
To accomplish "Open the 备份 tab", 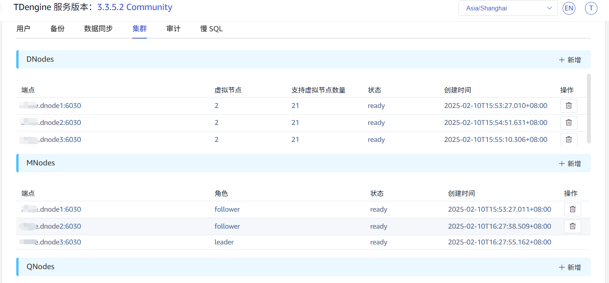I will 57,29.
